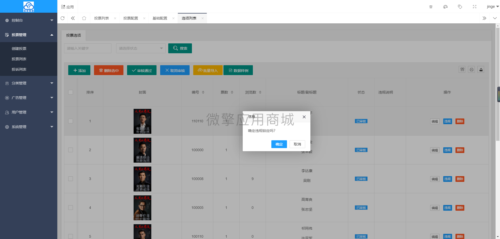Check the row 4 checkbox
Screen dimensions: 500x239
coord(71,208)
